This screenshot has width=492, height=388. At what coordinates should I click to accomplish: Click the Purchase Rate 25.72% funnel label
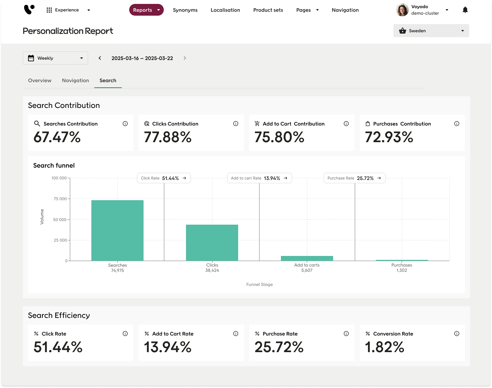click(354, 178)
